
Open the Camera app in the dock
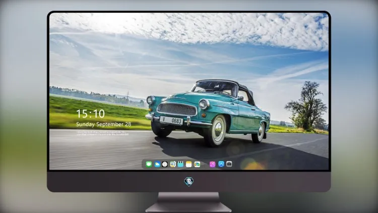229,164
